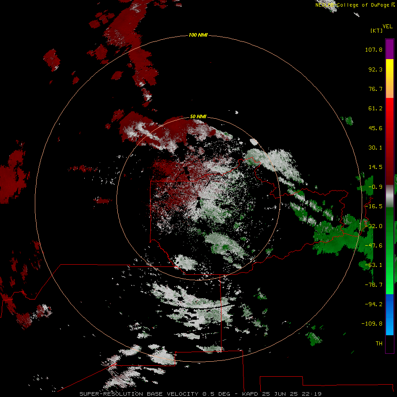Click the 45.6 velocity scale value

point(375,128)
